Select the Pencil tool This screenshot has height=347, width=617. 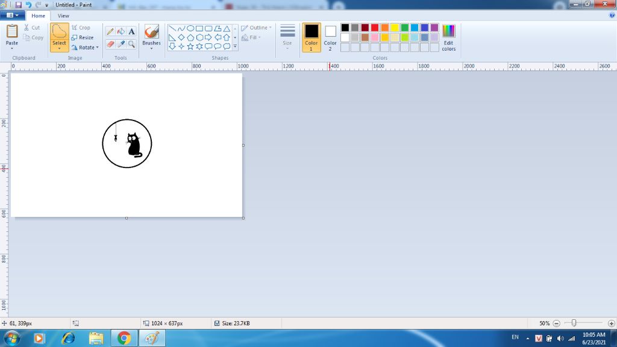(110, 31)
